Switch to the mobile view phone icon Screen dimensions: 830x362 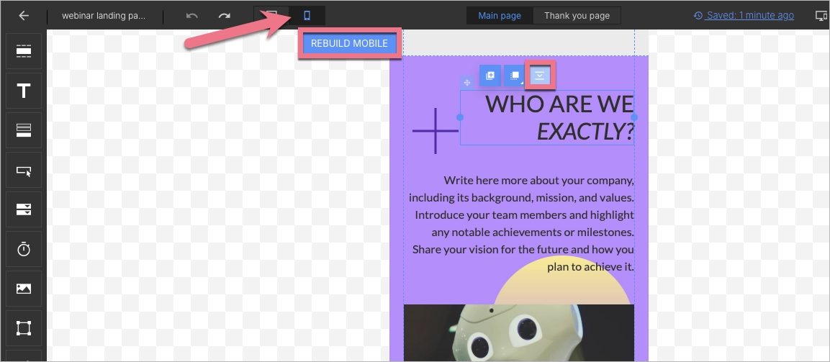pos(307,16)
